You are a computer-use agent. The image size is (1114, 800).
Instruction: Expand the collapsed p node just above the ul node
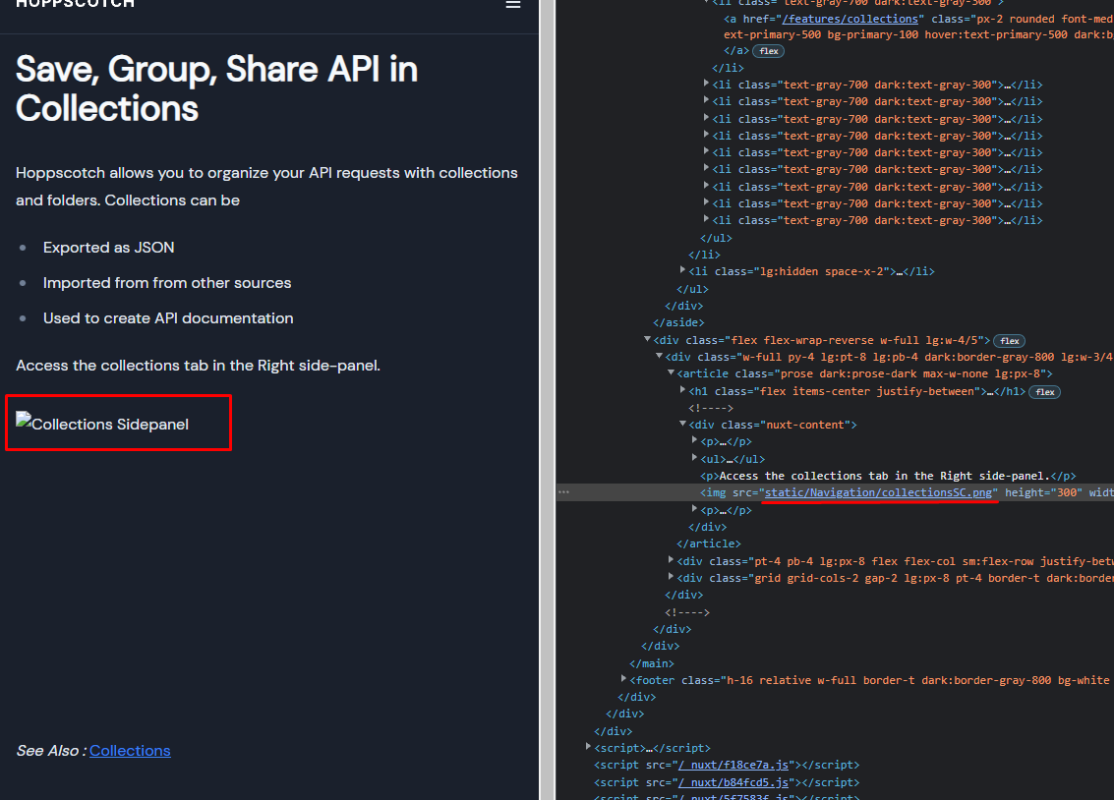click(x=695, y=441)
